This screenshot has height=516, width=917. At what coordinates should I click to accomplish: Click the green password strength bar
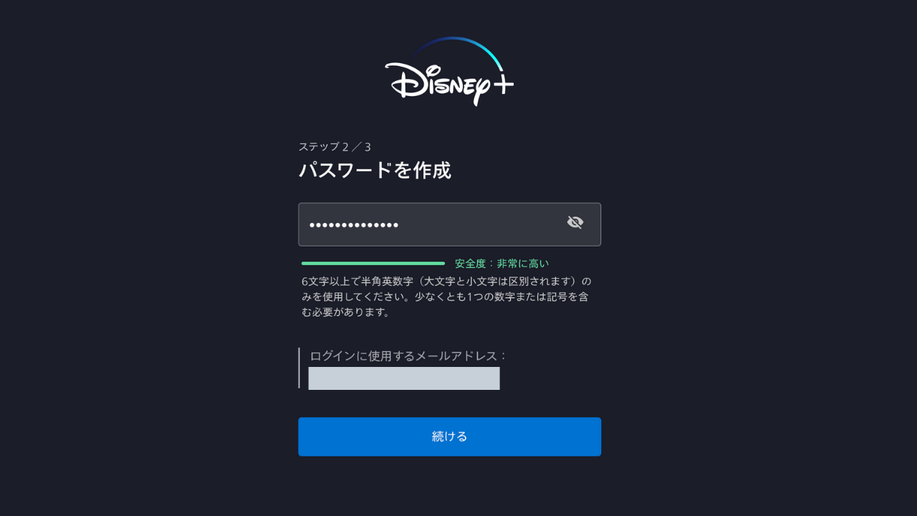[373, 263]
